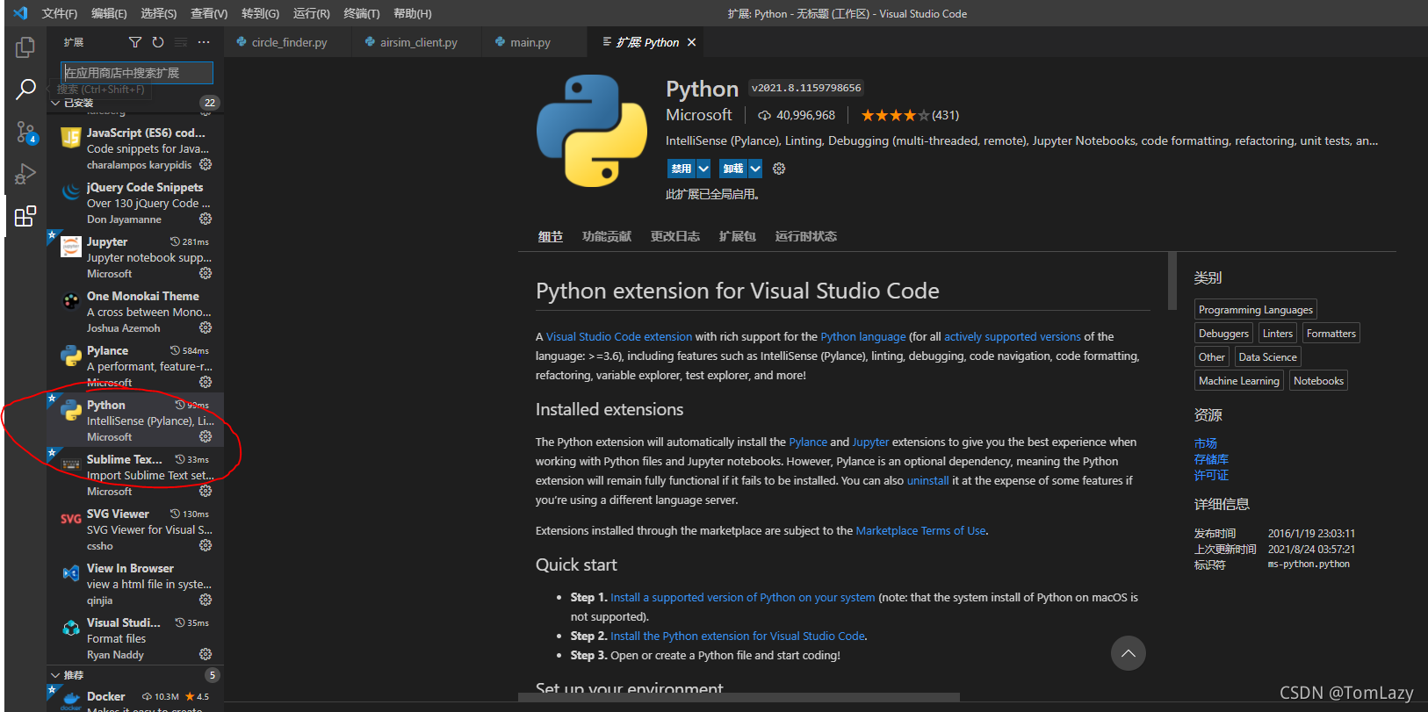
Task: Open the 终端(T) menu
Action: click(361, 13)
